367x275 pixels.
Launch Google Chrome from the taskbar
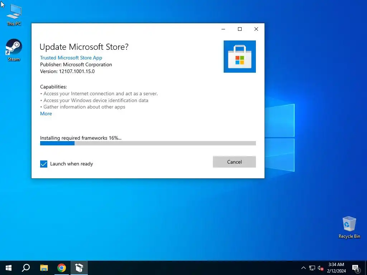62,268
